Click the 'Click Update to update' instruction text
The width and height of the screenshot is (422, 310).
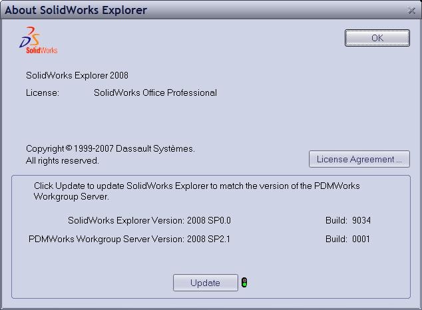[197, 191]
